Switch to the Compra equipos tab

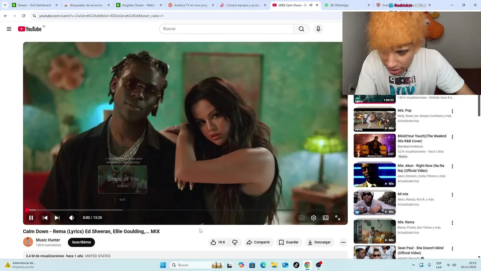pos(242,5)
